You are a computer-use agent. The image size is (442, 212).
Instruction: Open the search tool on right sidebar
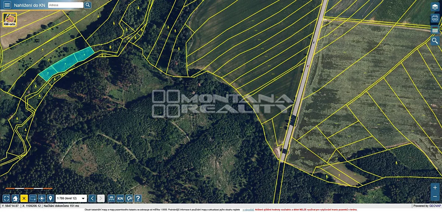click(x=435, y=41)
